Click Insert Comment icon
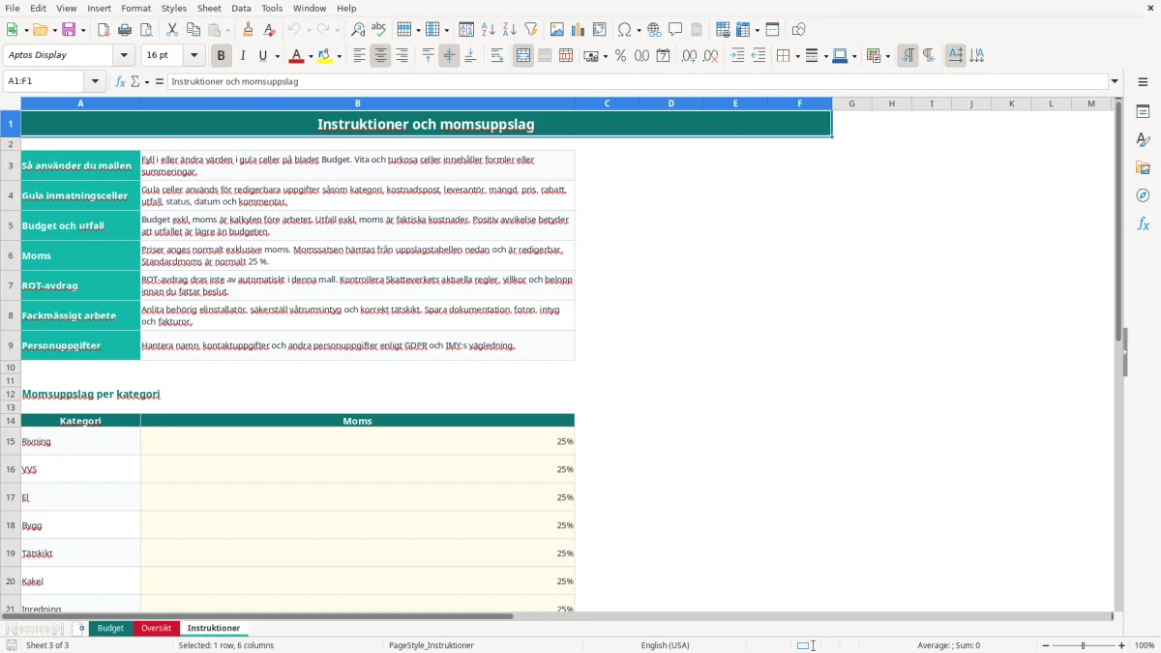 (675, 30)
